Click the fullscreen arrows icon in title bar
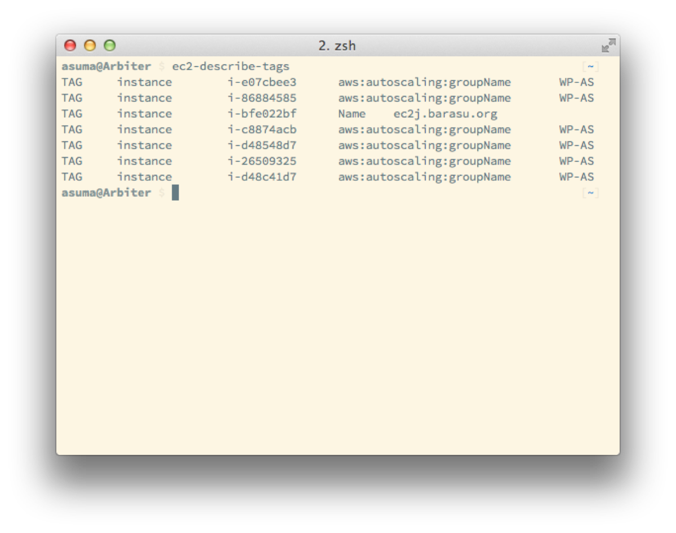Image resolution: width=676 pixels, height=533 pixels. (608, 46)
